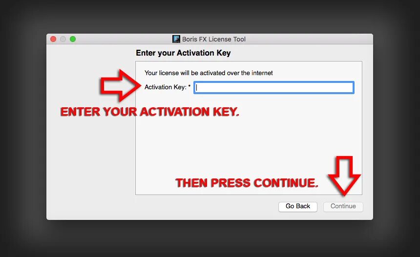The image size is (420, 257).
Task: Click the red downward-pointing arrow graphic
Action: tap(344, 176)
